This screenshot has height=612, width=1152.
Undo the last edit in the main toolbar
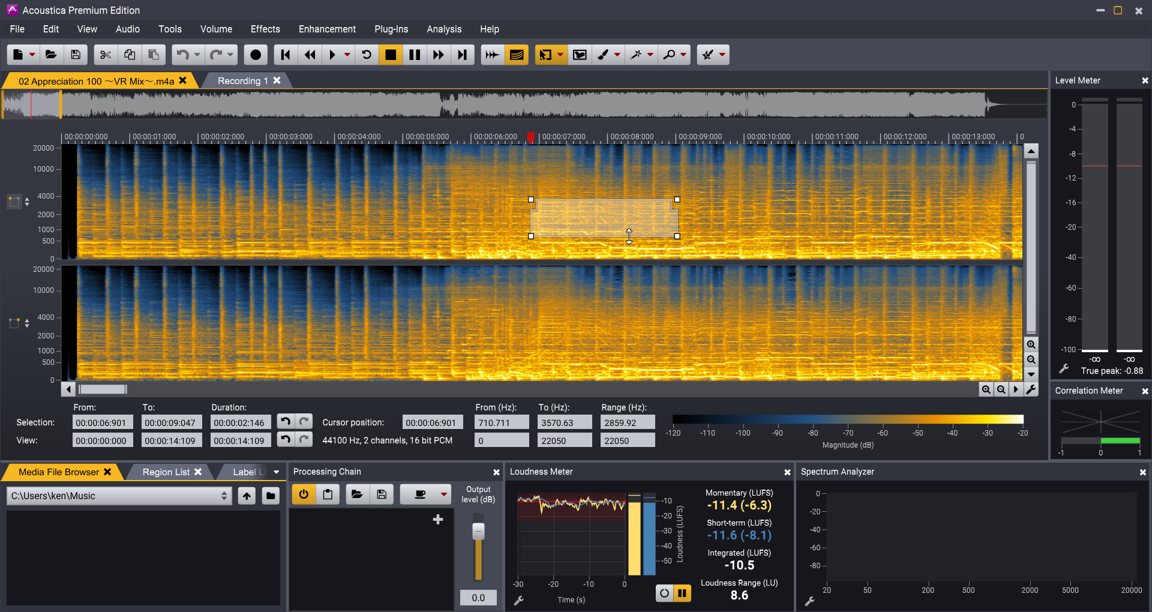[x=182, y=55]
